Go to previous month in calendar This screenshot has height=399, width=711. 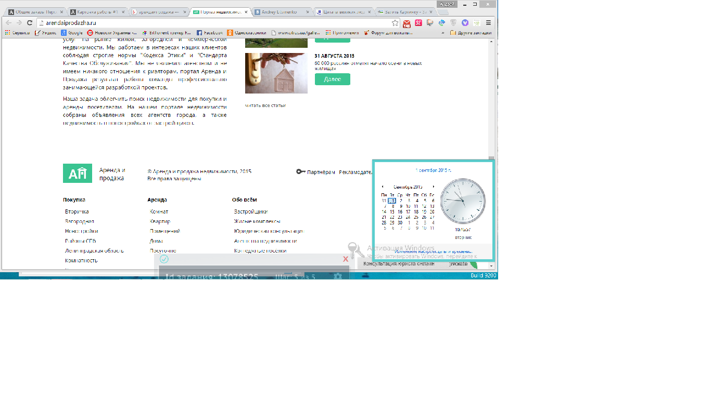(x=383, y=187)
